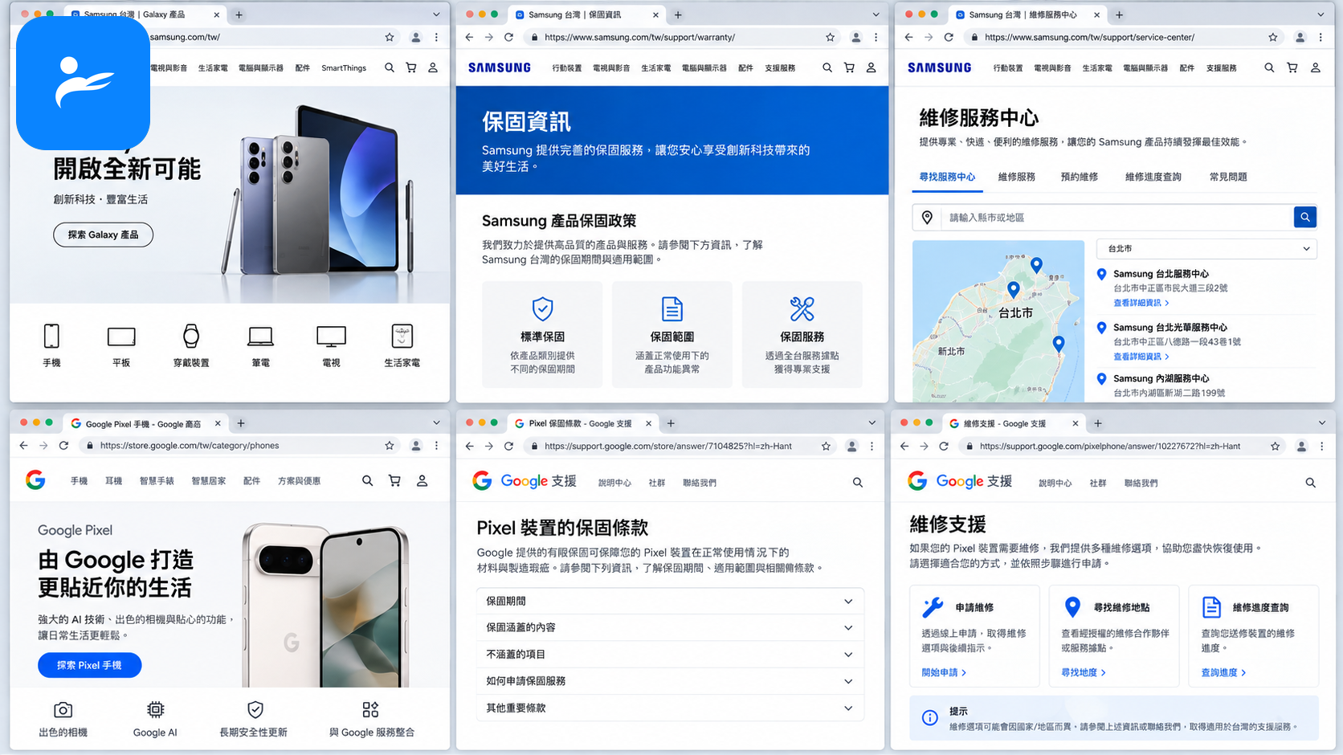Switch to the 預約維修 tab
The image size is (1343, 755).
[x=1080, y=177]
